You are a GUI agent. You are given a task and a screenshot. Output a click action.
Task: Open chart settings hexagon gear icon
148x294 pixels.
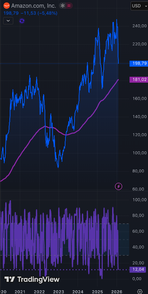(x=140, y=292)
